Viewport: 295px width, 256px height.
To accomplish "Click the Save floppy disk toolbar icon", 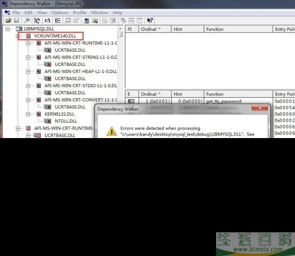I will (17, 21).
